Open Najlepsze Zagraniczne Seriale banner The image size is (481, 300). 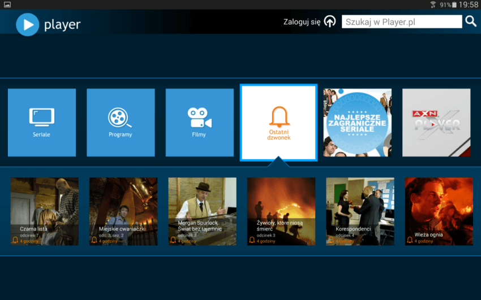click(x=357, y=122)
